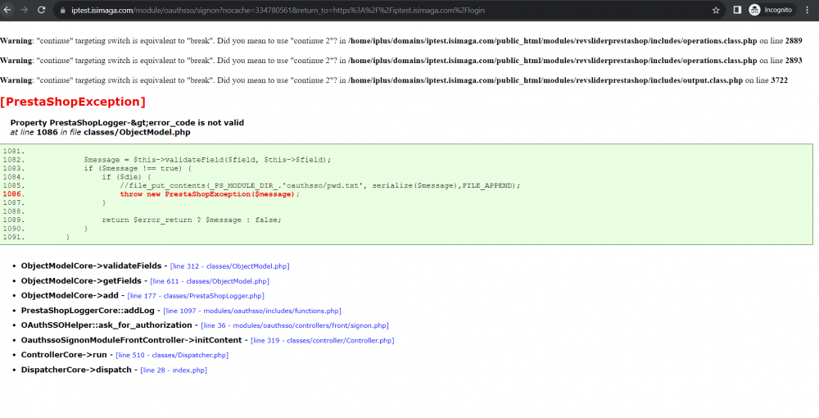This screenshot has height=418, width=819.
Task: Click the line 1086 classes/ObjectModel.php text
Action: pyautogui.click(x=100, y=132)
